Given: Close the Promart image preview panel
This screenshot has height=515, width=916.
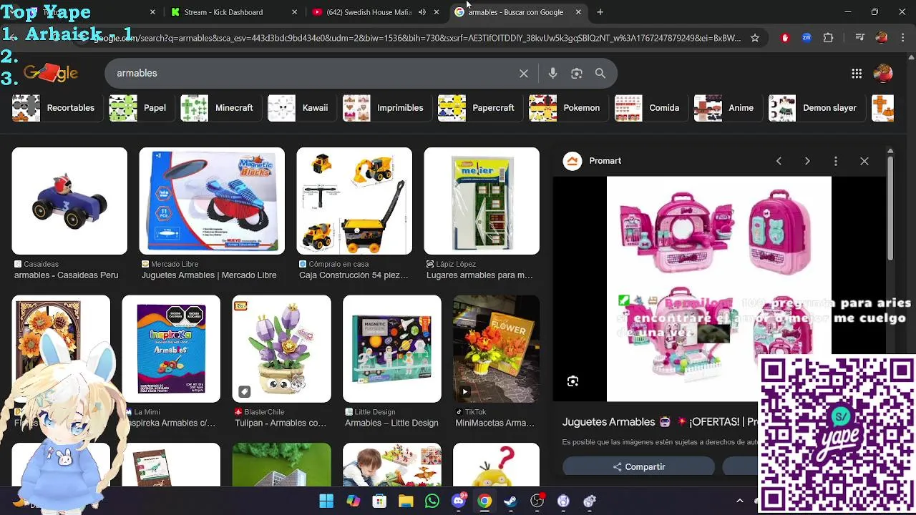Looking at the screenshot, I should [864, 161].
